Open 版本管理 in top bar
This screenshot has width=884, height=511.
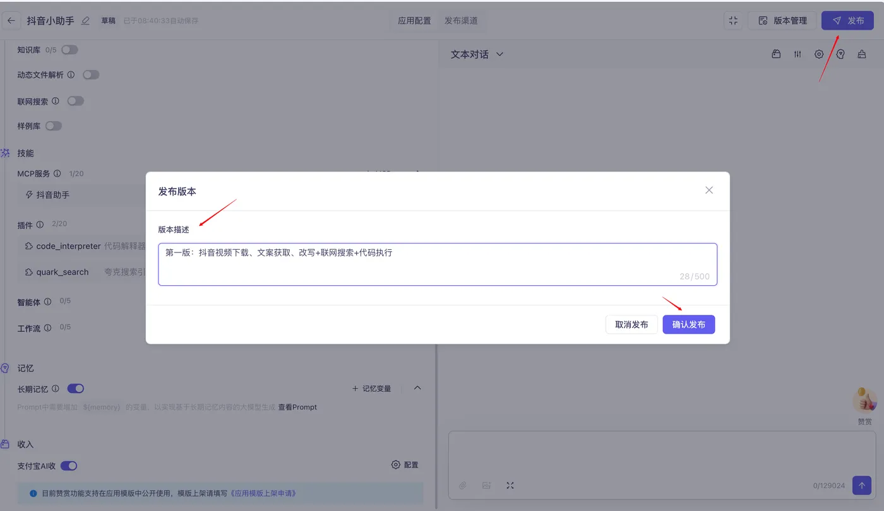[782, 20]
